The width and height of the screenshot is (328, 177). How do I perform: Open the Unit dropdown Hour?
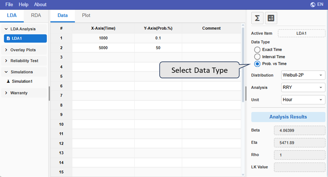[x=303, y=100]
